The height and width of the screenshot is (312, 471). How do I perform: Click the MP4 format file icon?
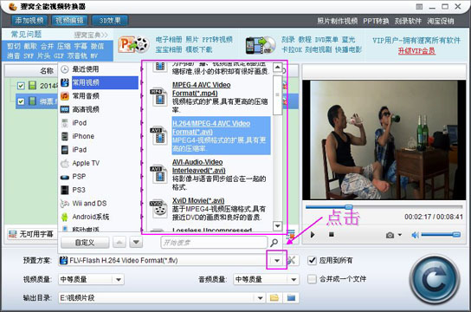pos(158,97)
